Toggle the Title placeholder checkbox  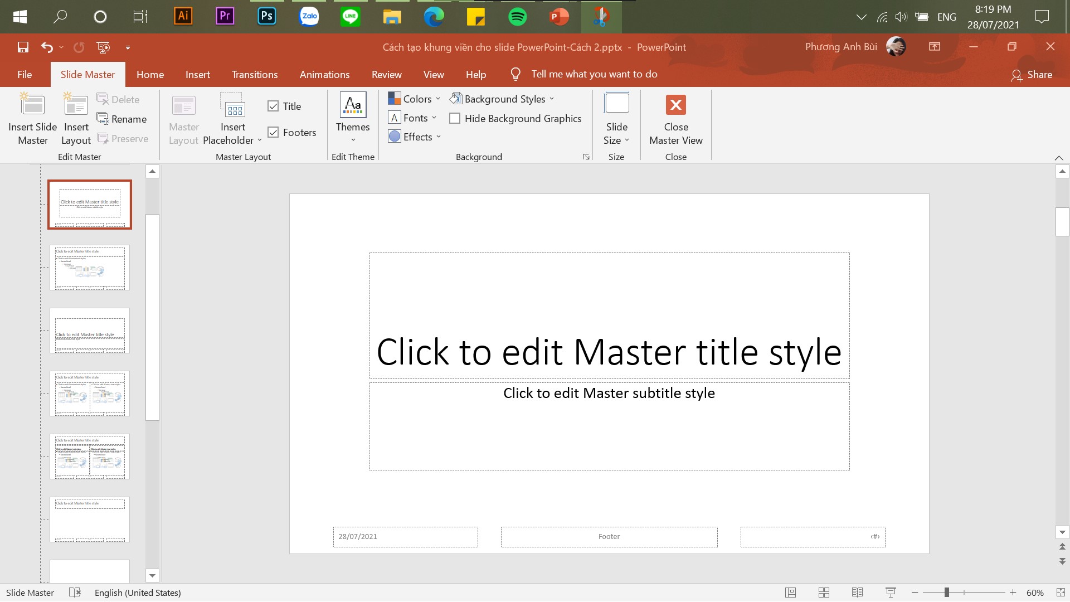point(273,106)
